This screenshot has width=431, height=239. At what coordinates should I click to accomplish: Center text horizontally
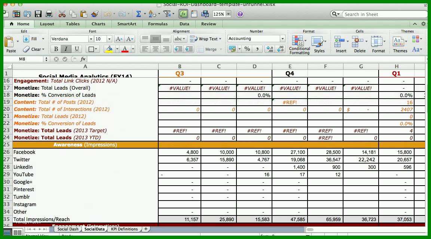coord(156,49)
